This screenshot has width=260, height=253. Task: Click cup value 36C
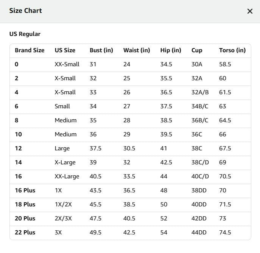click(x=197, y=134)
